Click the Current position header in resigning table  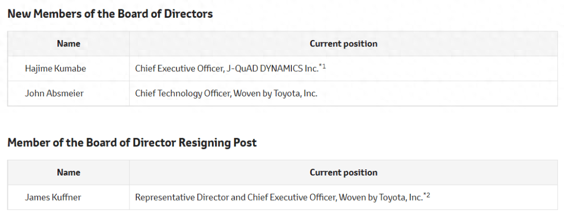point(344,172)
